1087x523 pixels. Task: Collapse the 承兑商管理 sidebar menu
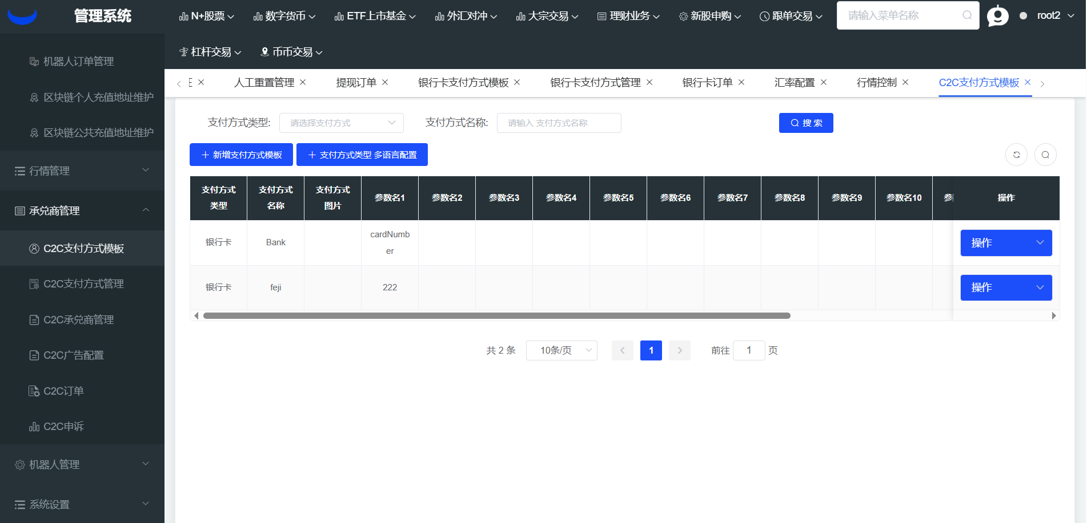[x=82, y=210]
